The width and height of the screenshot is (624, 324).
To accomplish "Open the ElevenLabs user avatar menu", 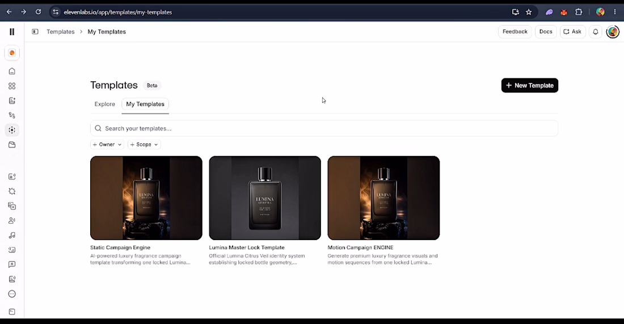I will [x=613, y=31].
